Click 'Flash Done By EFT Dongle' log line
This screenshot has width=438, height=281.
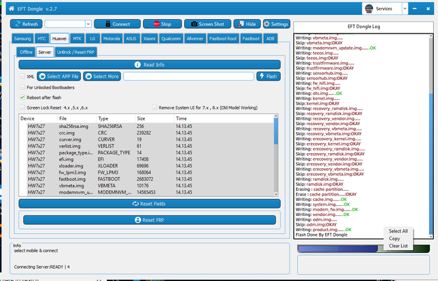pyautogui.click(x=321, y=235)
